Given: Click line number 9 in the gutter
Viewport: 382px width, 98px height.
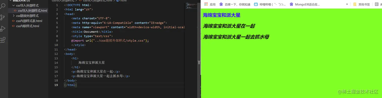Looking at the screenshot, I should click(57, 40).
